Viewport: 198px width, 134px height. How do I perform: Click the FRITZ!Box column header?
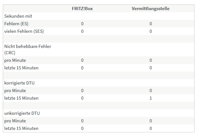pos(82,9)
